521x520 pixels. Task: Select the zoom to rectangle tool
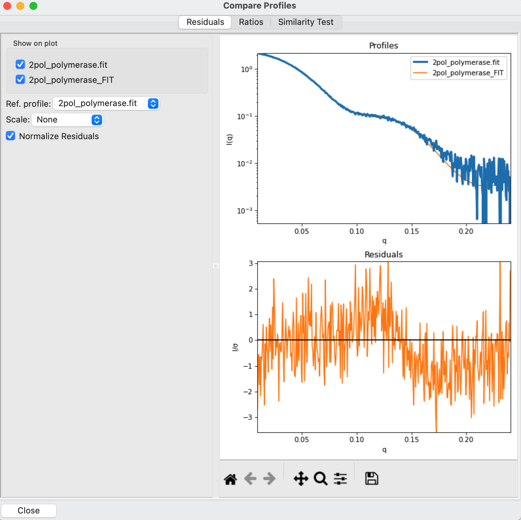tap(320, 479)
